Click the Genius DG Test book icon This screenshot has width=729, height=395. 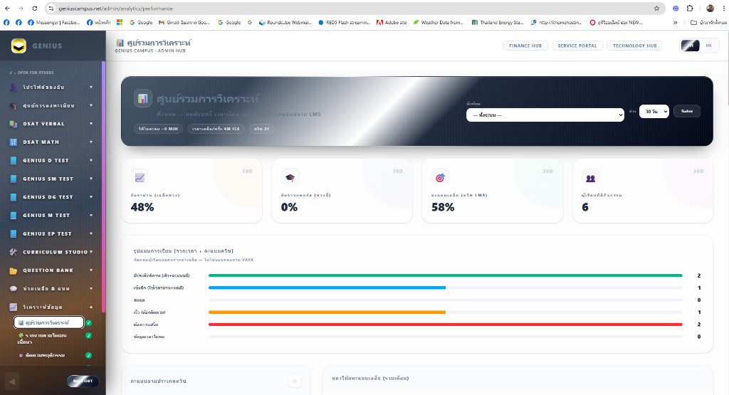13,197
